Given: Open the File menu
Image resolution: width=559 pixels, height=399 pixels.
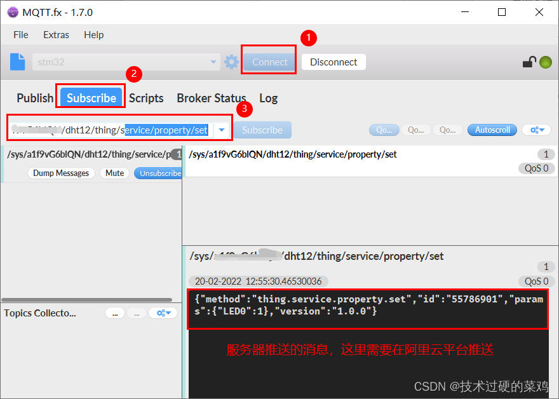Looking at the screenshot, I should click(21, 35).
